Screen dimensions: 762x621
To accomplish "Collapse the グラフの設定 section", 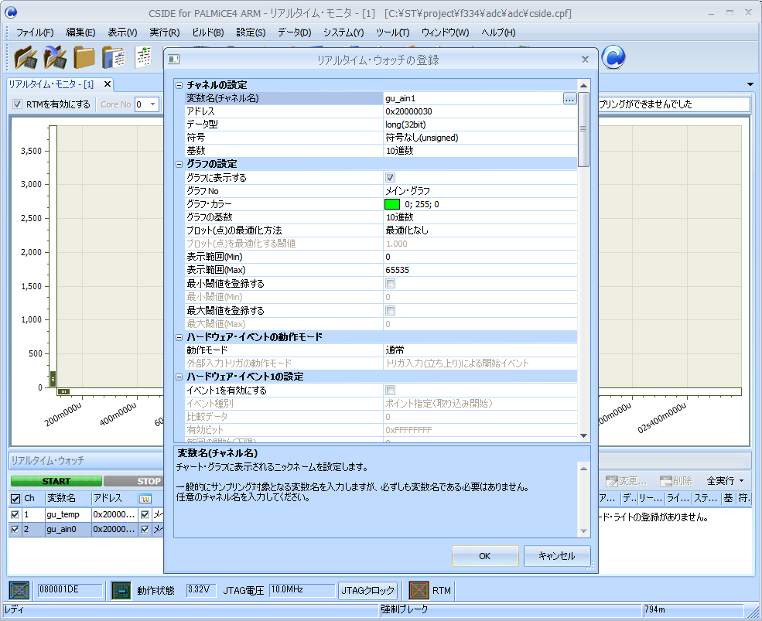I will [179, 164].
